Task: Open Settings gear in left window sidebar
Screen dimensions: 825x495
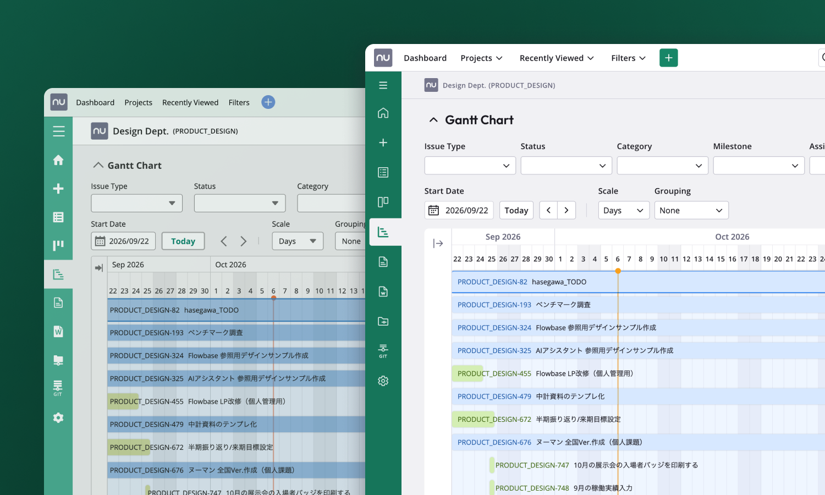Action: coord(58,418)
